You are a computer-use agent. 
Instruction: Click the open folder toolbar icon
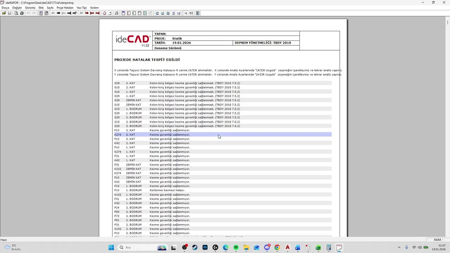pos(4,13)
